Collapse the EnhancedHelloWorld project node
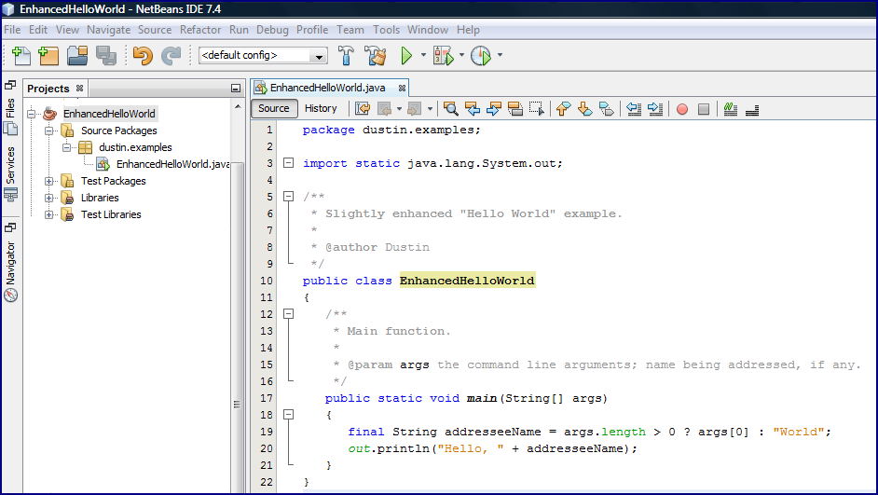The height and width of the screenshot is (495, 878). pyautogui.click(x=32, y=114)
